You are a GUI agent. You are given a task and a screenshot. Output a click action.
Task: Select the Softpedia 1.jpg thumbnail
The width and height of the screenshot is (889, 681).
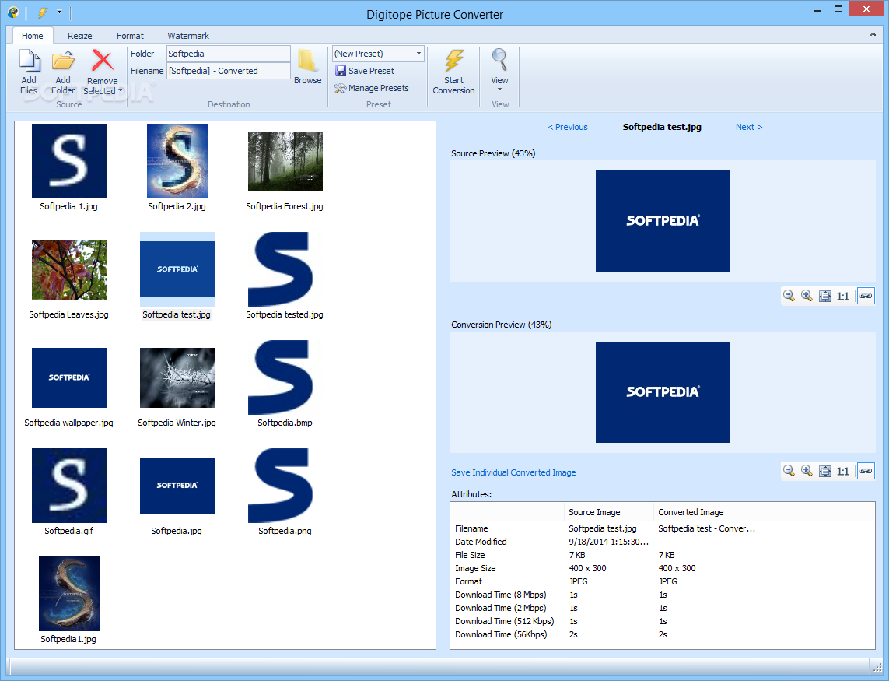(x=69, y=161)
